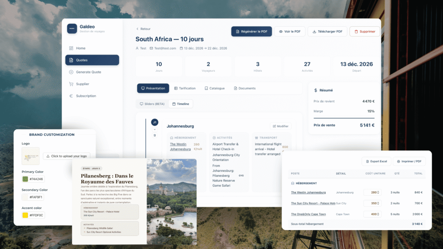Viewport: 443px width, 249px height.
Task: Edit the 350 unit cost field
Action: pyautogui.click(x=372, y=203)
